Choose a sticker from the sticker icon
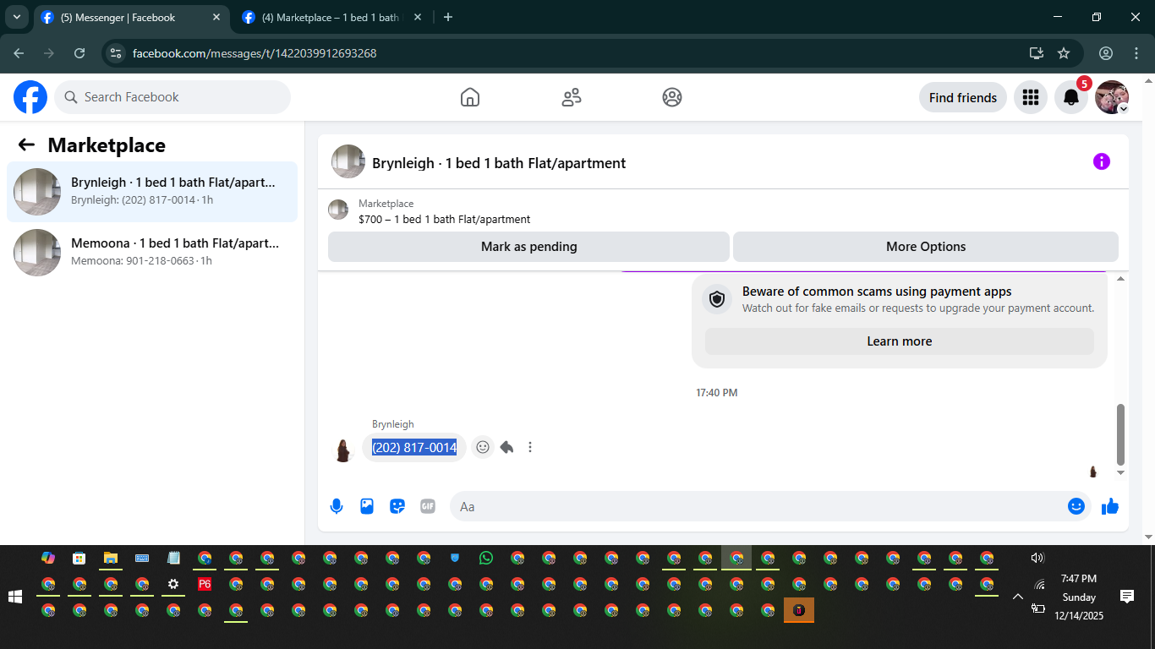Image resolution: width=1155 pixels, height=649 pixels. click(397, 506)
